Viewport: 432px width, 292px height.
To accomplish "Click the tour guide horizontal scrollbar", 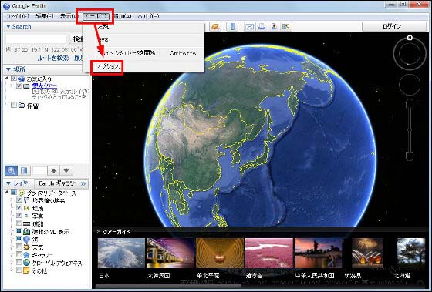I will (x=169, y=286).
